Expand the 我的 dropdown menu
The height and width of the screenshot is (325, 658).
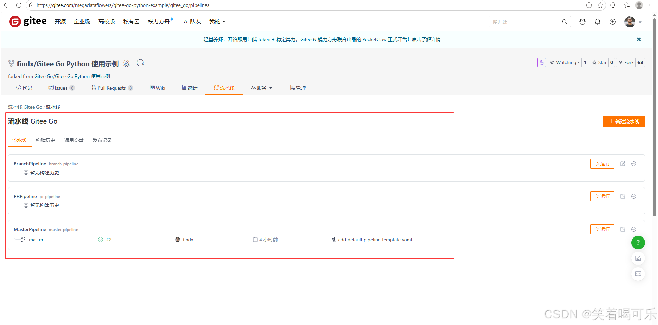pos(217,21)
